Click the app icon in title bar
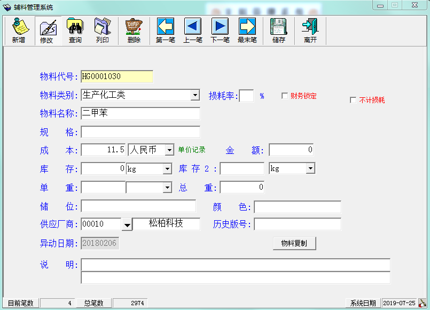430x310 pixels. [x=7, y=7]
